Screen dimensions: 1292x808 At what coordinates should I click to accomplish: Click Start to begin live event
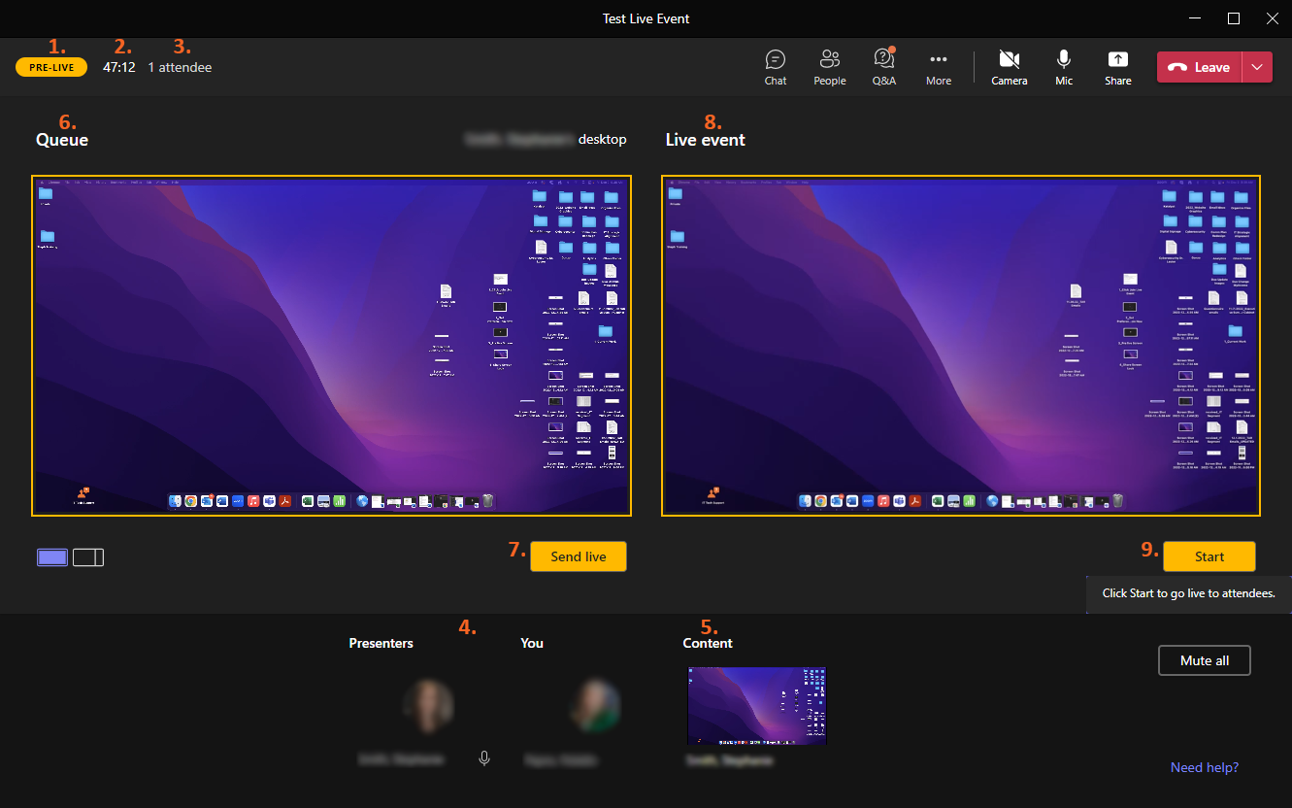[1209, 556]
